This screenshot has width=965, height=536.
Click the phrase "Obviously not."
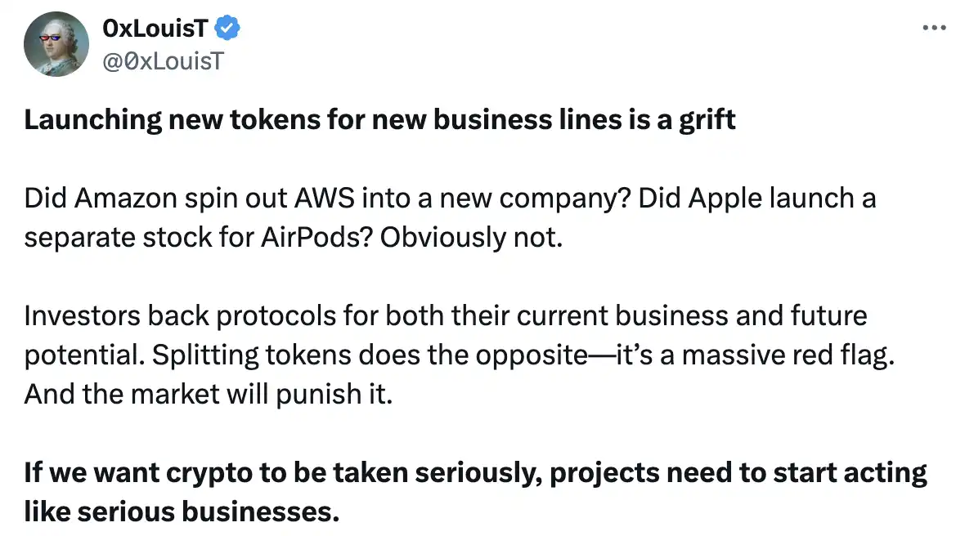pos(473,237)
